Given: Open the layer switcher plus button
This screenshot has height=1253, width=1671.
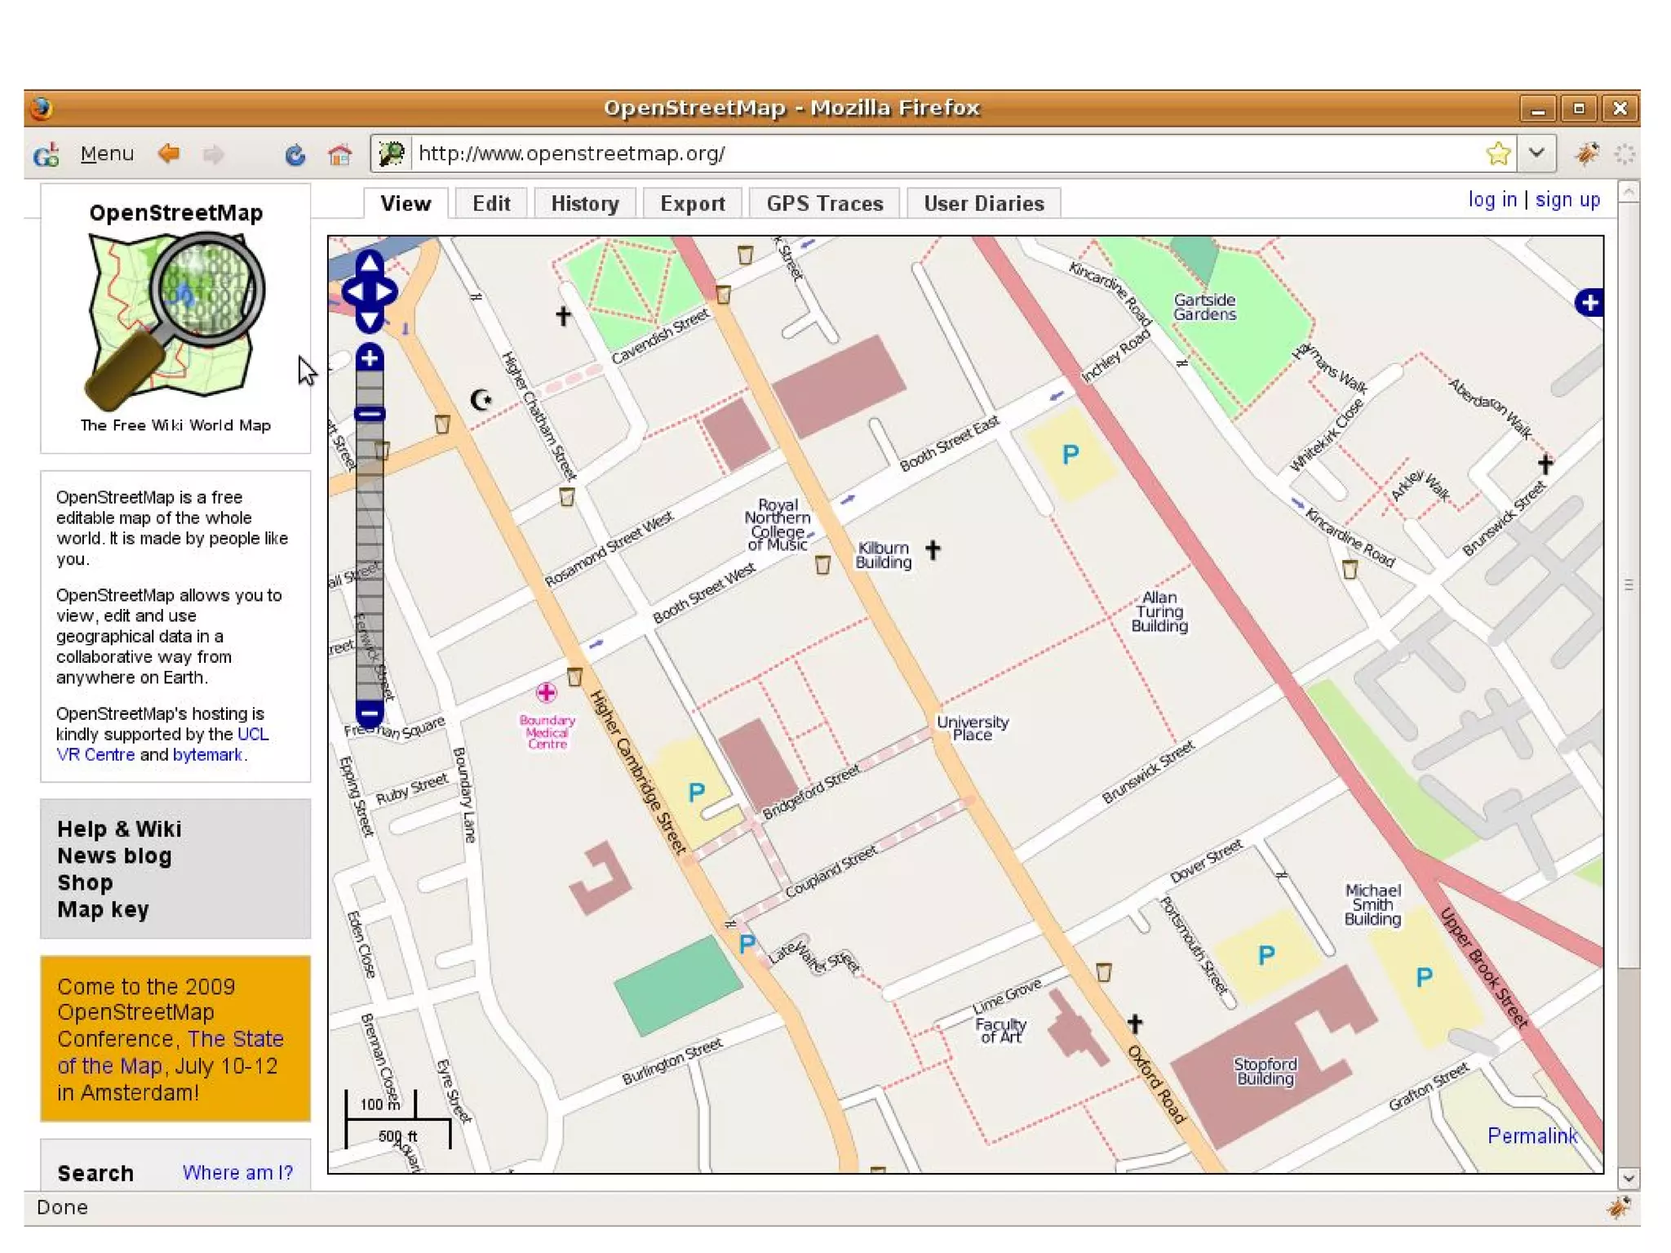Looking at the screenshot, I should pyautogui.click(x=1589, y=304).
